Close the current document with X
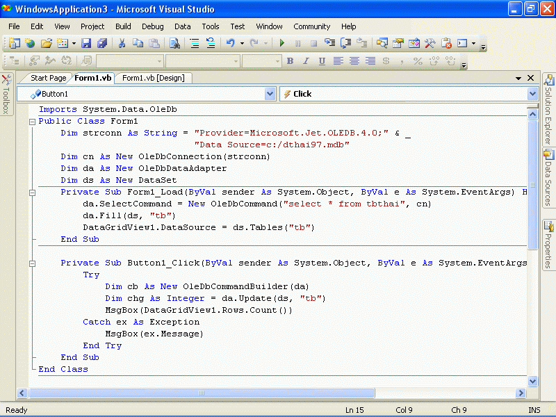The height and width of the screenshot is (417, 556). coord(530,78)
